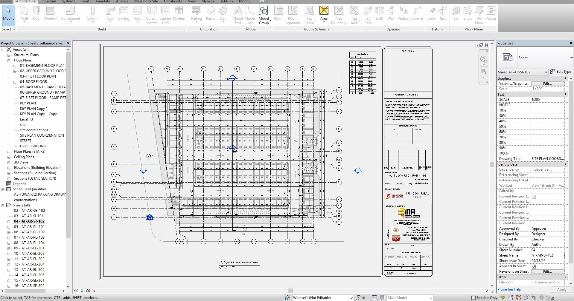Expand the Ceiling Plans tree node
Image resolution: width=574 pixels, height=301 pixels.
(9, 157)
